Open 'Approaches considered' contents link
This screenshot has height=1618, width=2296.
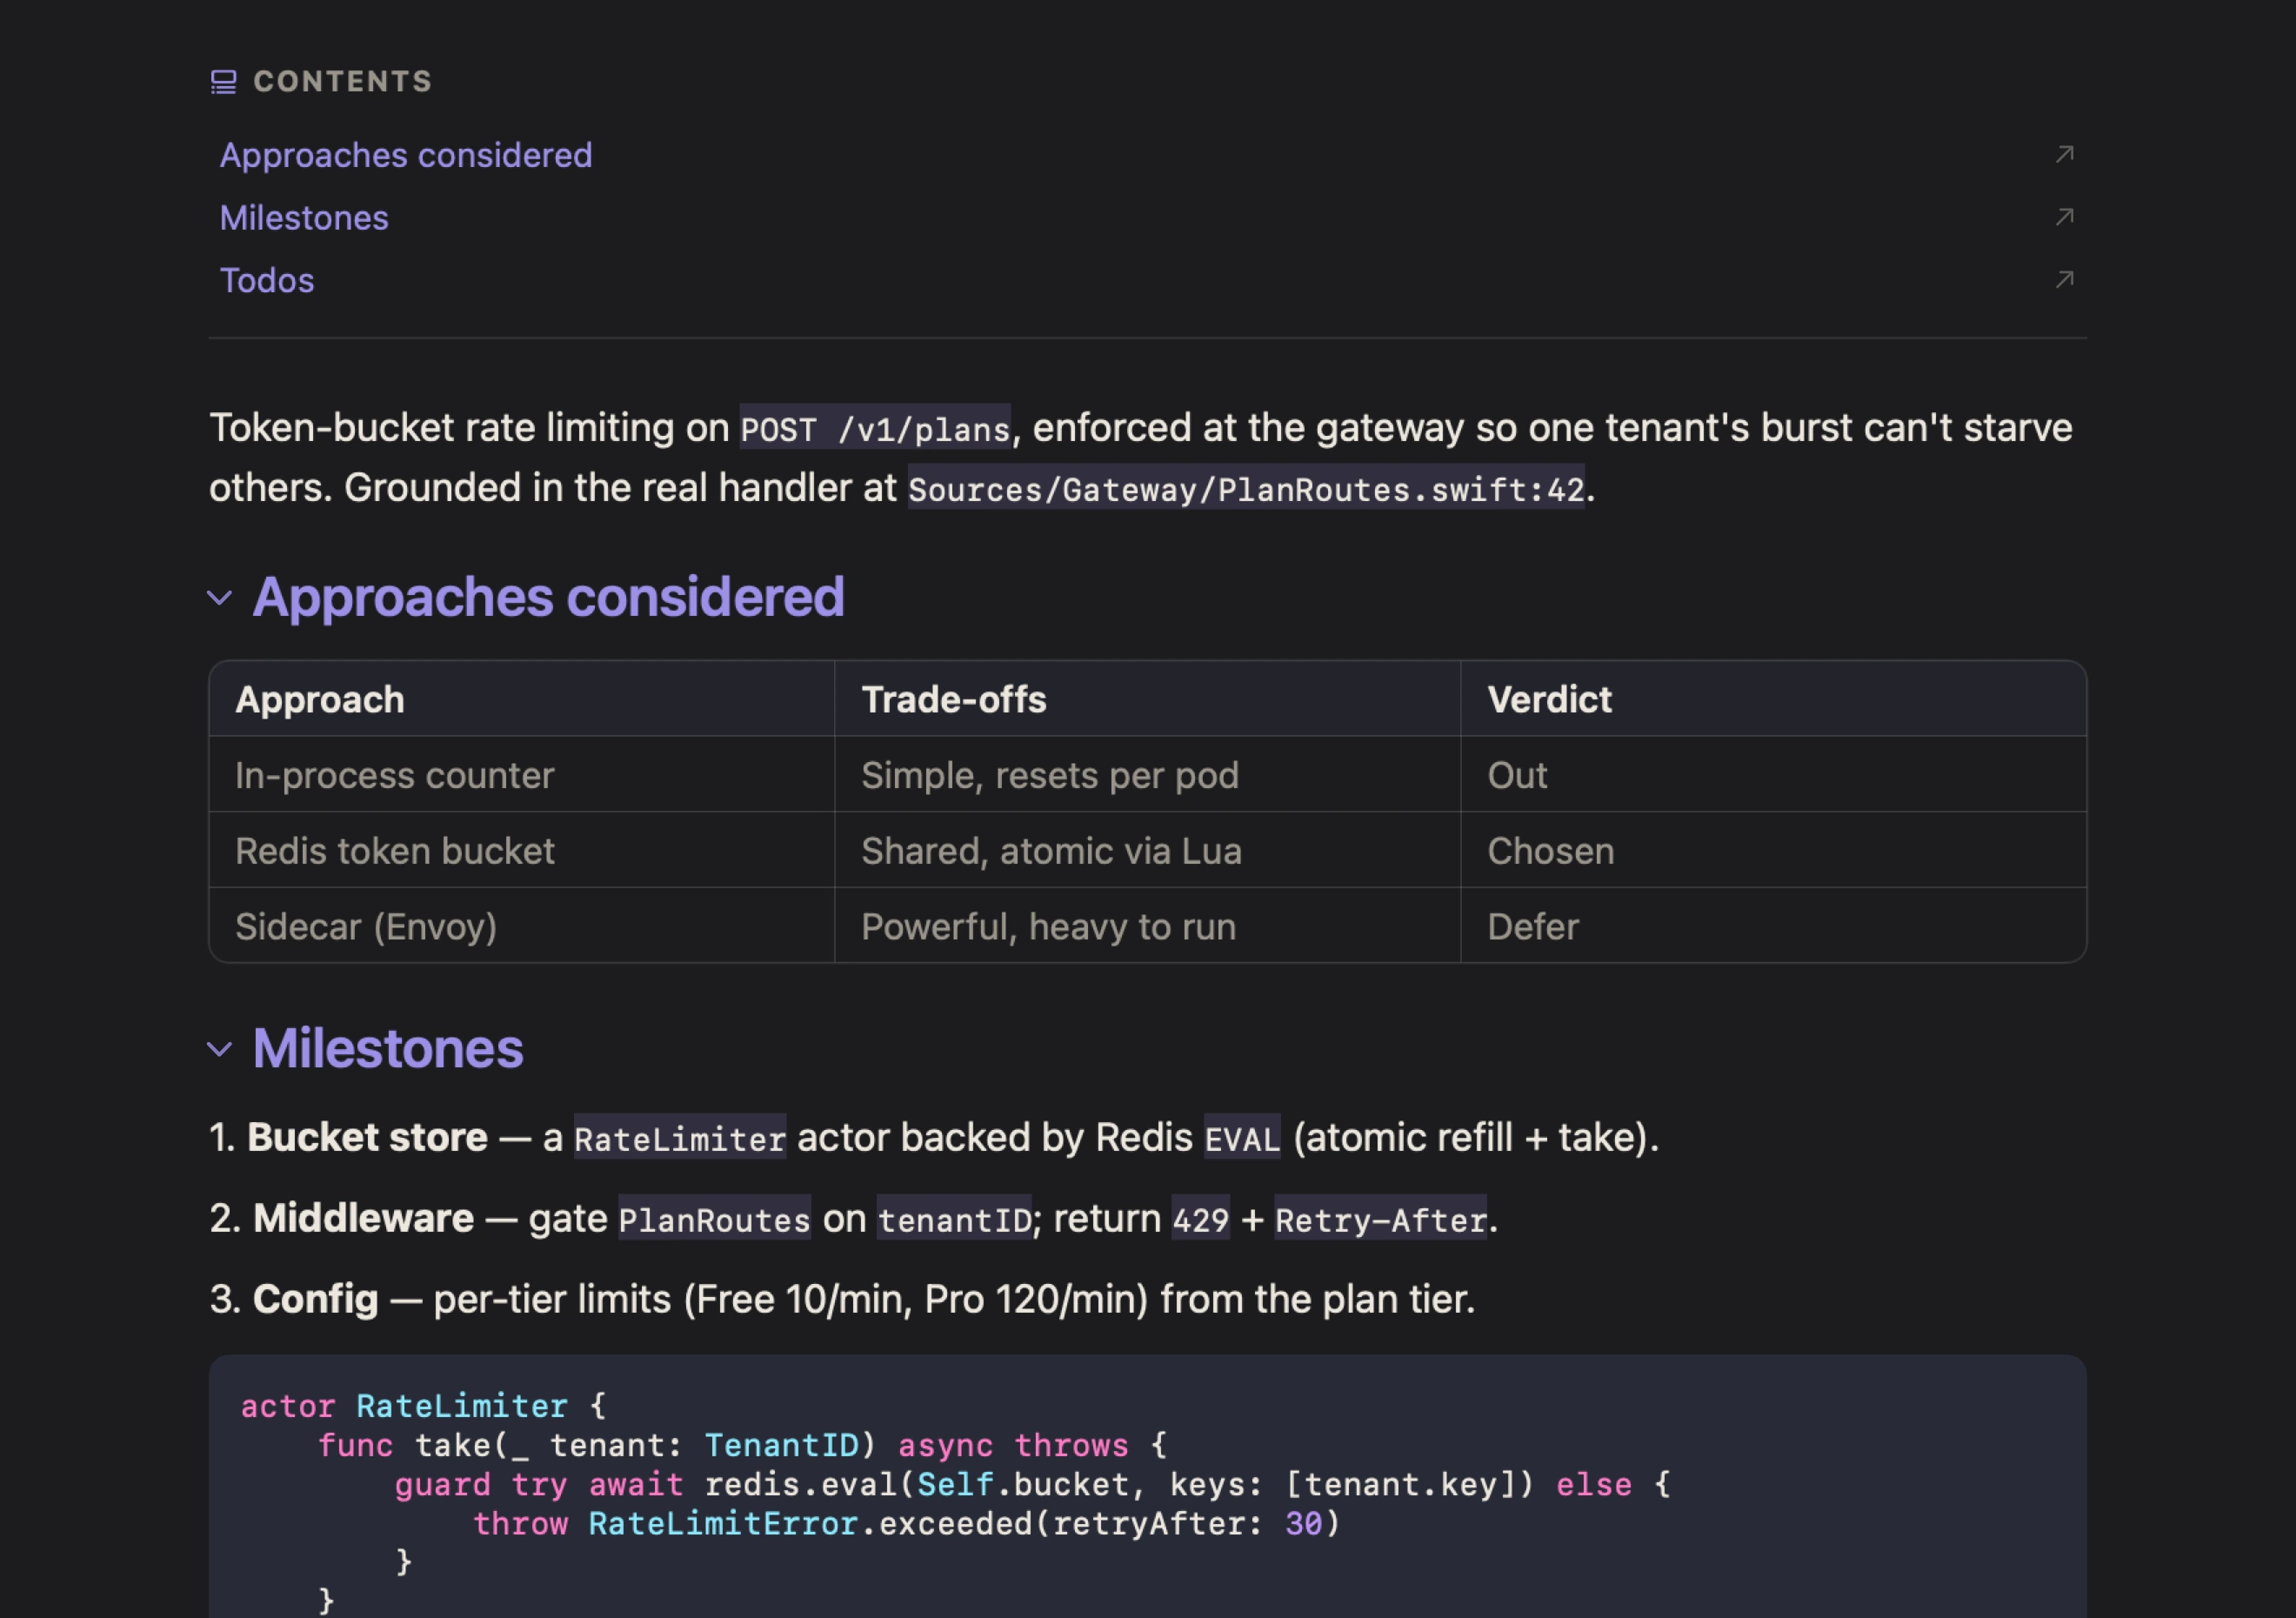(406, 155)
